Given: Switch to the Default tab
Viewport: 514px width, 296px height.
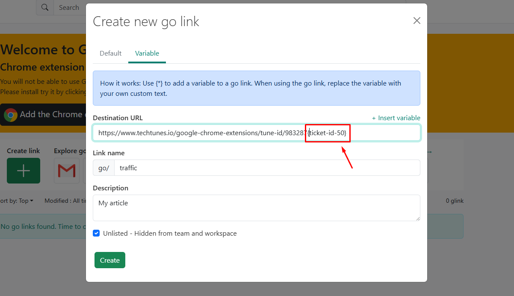Looking at the screenshot, I should 111,53.
